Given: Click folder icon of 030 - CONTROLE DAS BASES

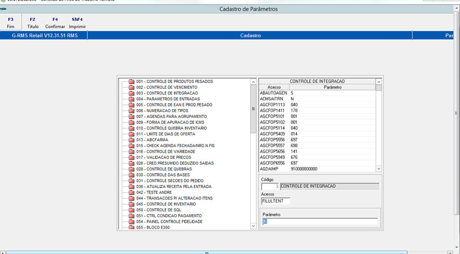Looking at the screenshot, I should [x=131, y=175].
